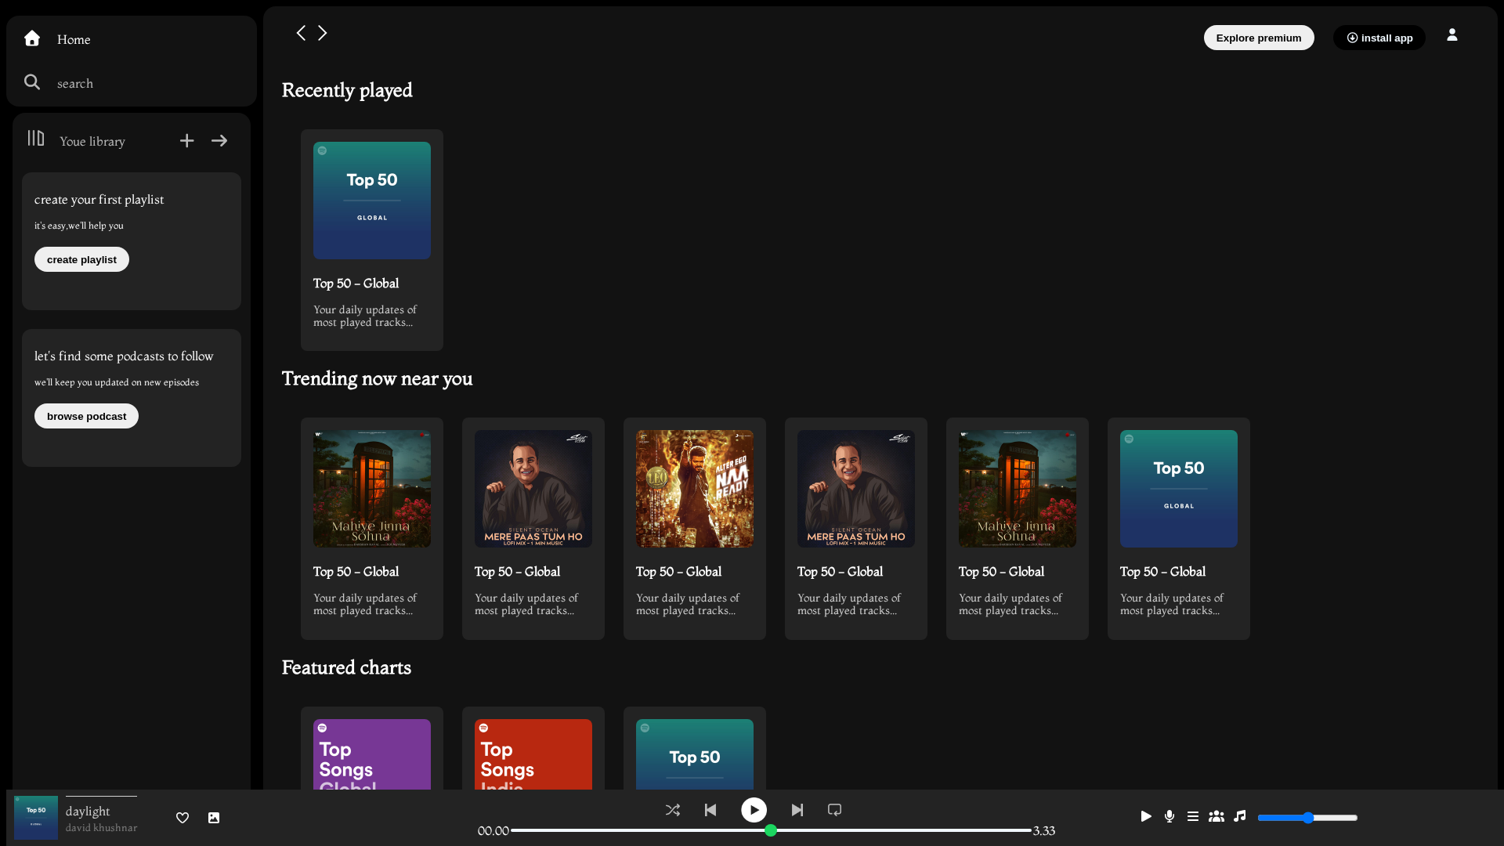Screen dimensions: 1504x846
Task: Click the "Recently played" heading
Action: pyautogui.click(x=347, y=90)
